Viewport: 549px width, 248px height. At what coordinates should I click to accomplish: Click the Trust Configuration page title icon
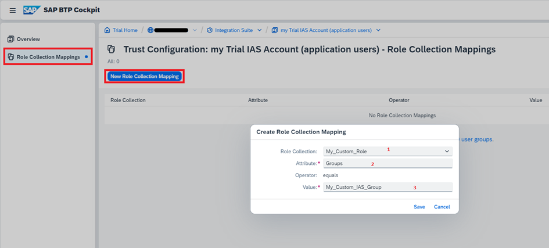[112, 49]
